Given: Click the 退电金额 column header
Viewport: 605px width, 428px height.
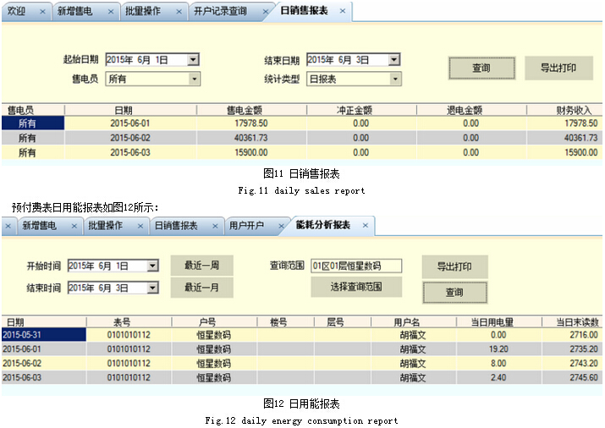Looking at the screenshot, I should pos(465,110).
